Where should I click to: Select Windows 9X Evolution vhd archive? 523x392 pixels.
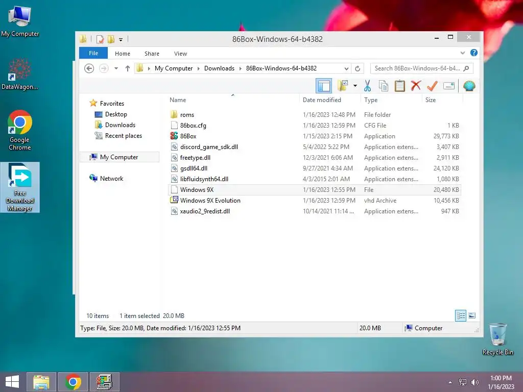315,200
